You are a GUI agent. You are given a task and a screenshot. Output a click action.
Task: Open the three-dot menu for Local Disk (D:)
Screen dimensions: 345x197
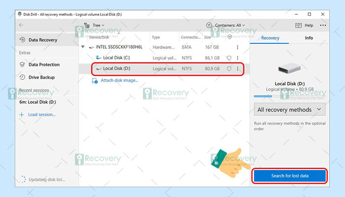click(238, 68)
